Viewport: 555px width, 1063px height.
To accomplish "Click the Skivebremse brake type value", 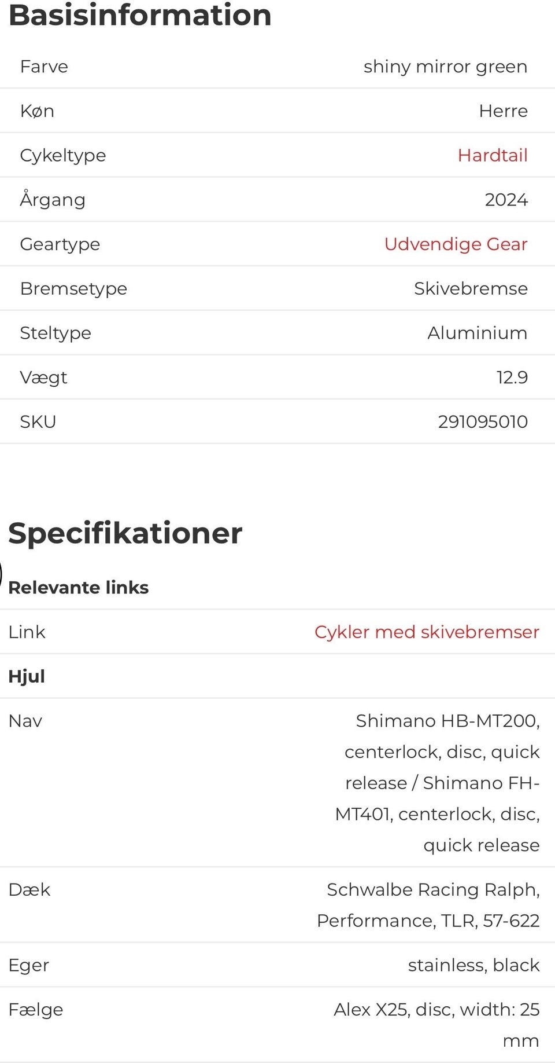I will tap(471, 288).
